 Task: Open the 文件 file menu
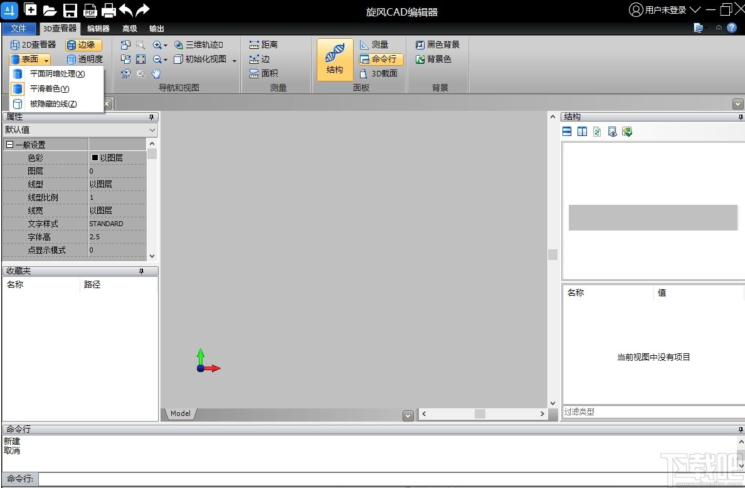pyautogui.click(x=19, y=28)
